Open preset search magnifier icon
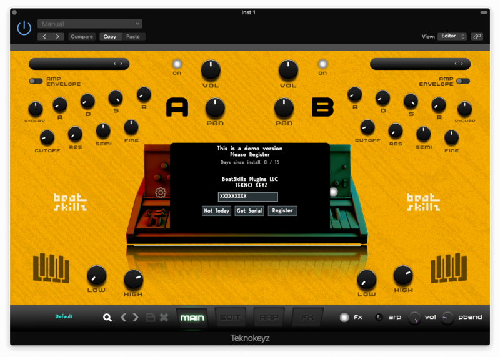Image resolution: width=500 pixels, height=357 pixels. [107, 318]
